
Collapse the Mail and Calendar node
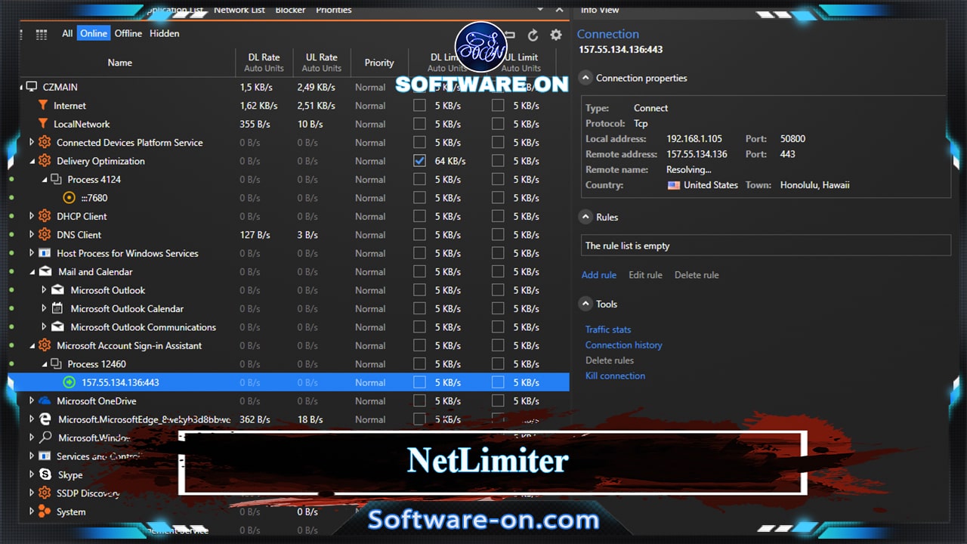32,272
